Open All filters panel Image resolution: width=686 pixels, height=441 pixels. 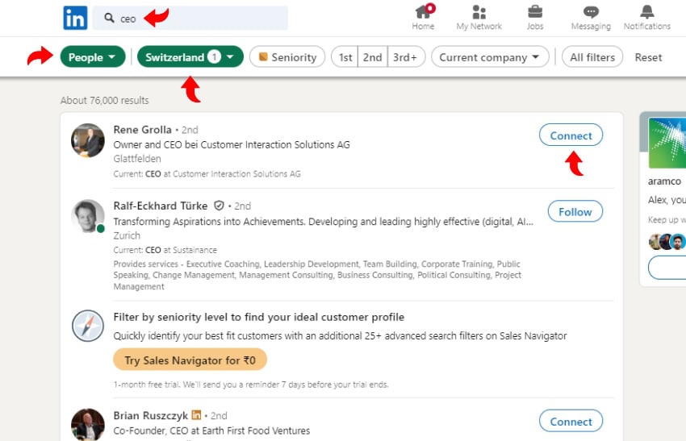(x=592, y=56)
